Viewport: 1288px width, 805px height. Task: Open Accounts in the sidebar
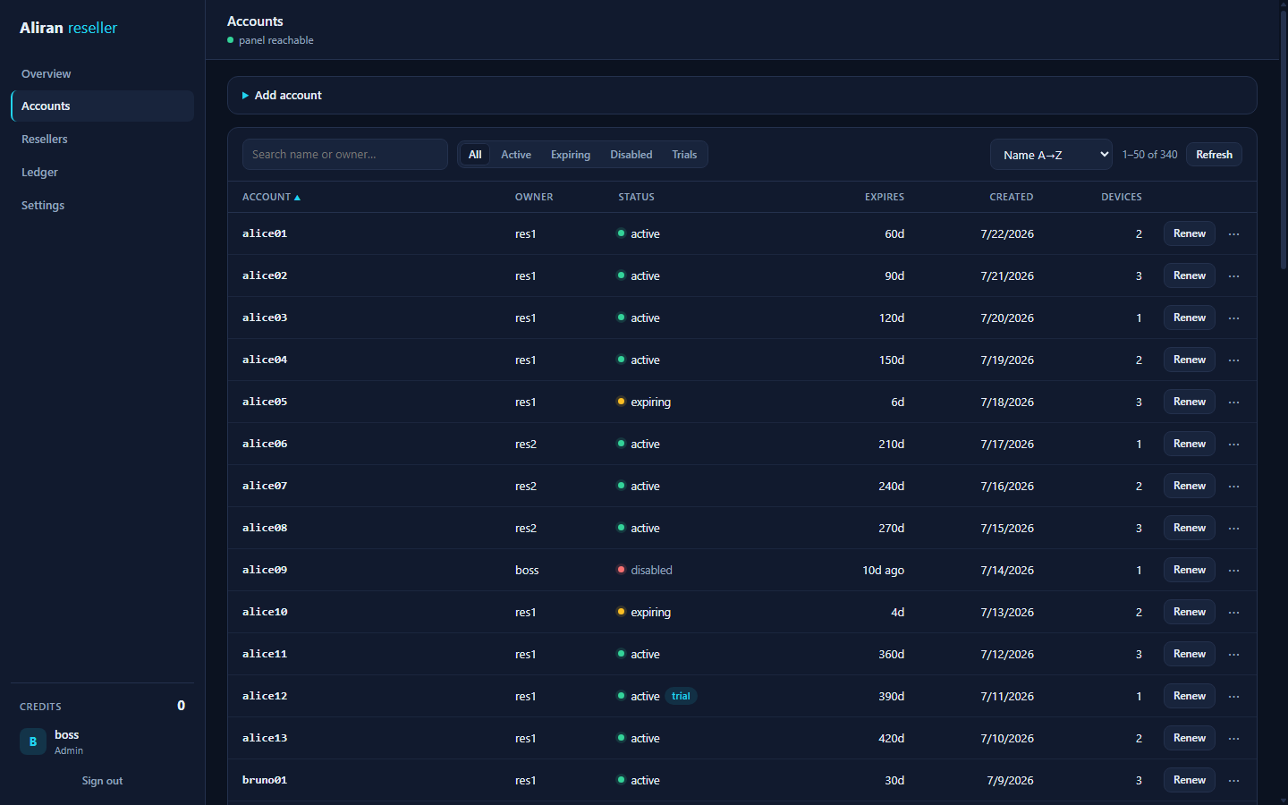102,106
